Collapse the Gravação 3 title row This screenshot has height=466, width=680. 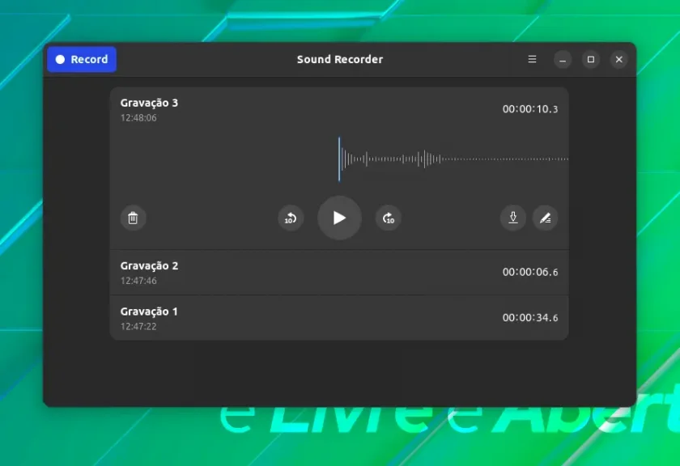click(339, 110)
